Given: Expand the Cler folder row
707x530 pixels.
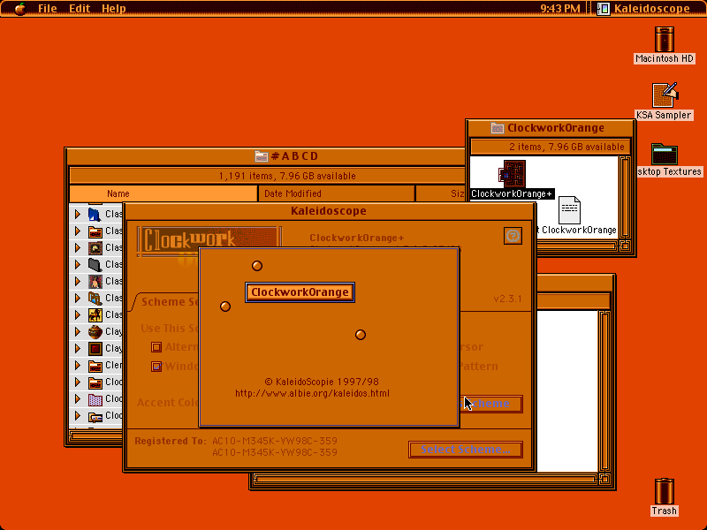Looking at the screenshot, I should [78, 366].
